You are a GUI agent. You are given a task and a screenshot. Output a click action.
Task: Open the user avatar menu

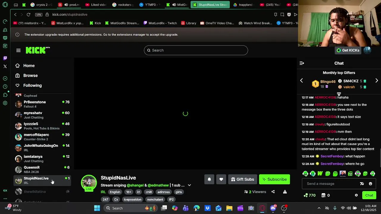(367, 50)
